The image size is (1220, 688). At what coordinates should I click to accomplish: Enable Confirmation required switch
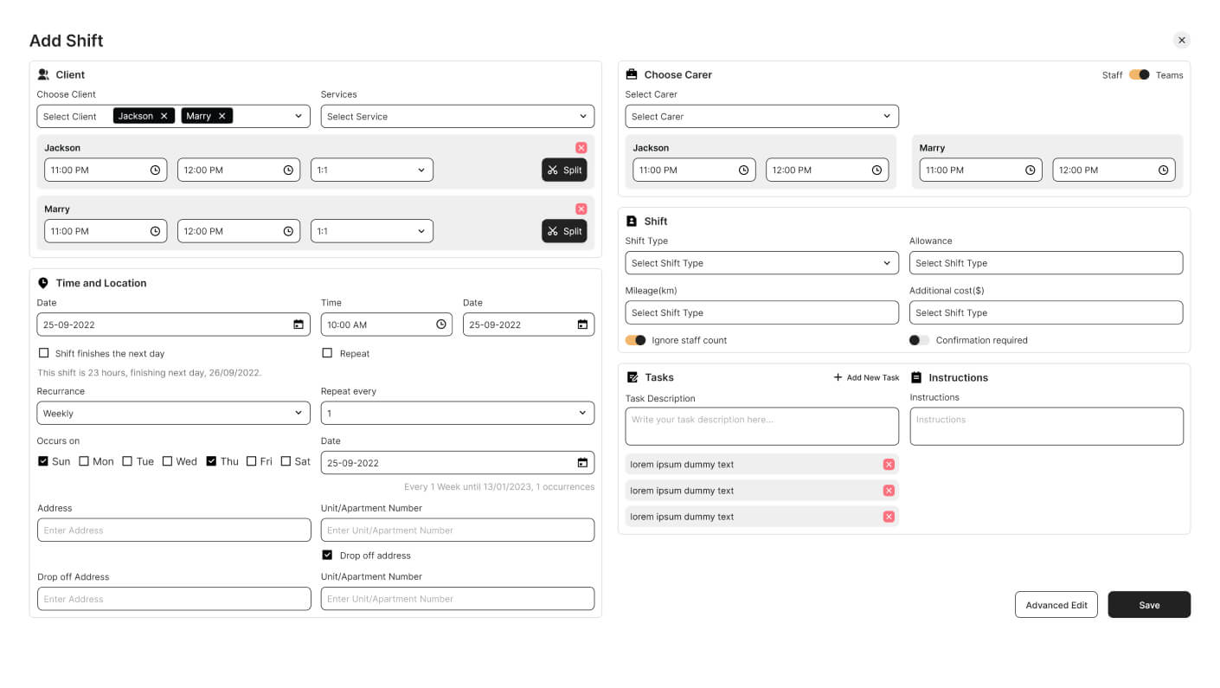coord(919,340)
